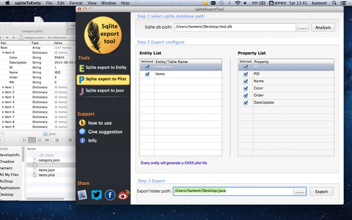This screenshot has height=220, width=352.
Task: Click the smiley face menu bar icon
Action: (205, 3)
